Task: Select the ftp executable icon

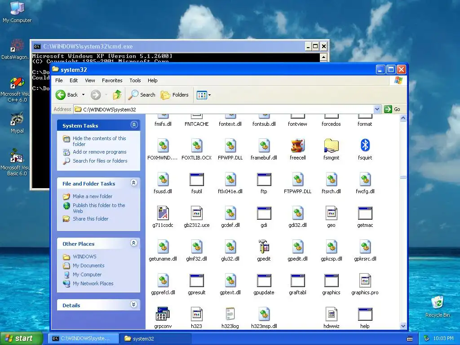Action: [264, 179]
